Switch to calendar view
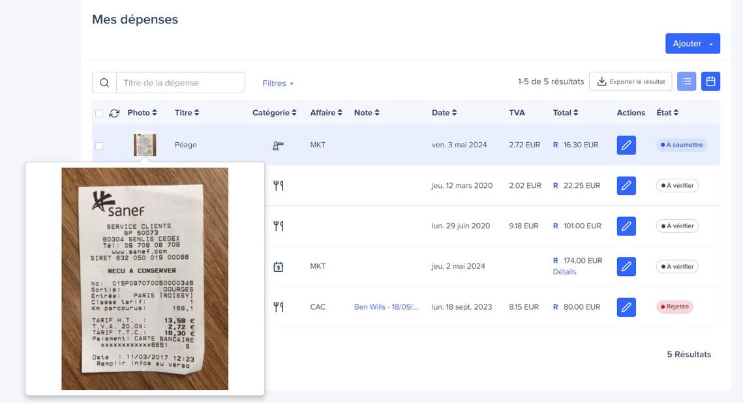The height and width of the screenshot is (403, 743). (711, 82)
